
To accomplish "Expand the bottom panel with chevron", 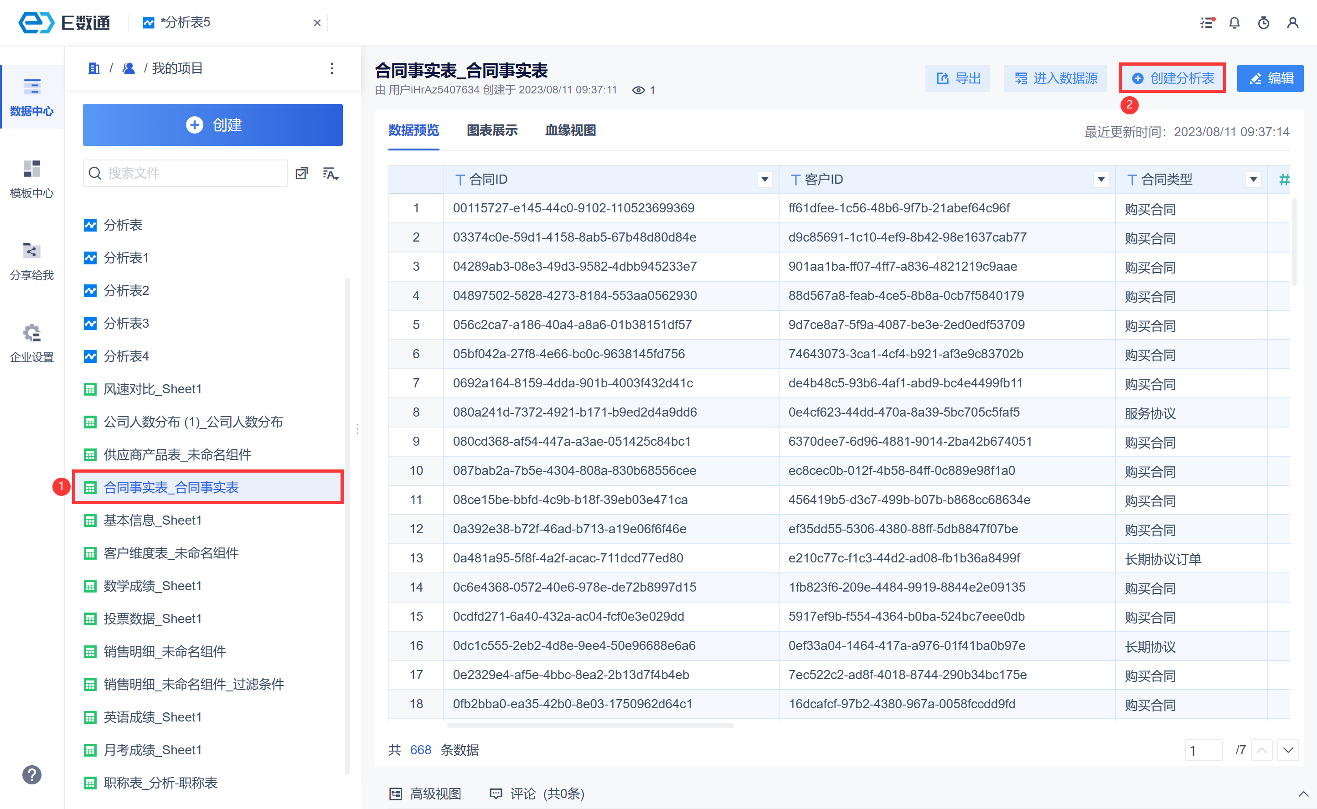I will coord(1303,794).
